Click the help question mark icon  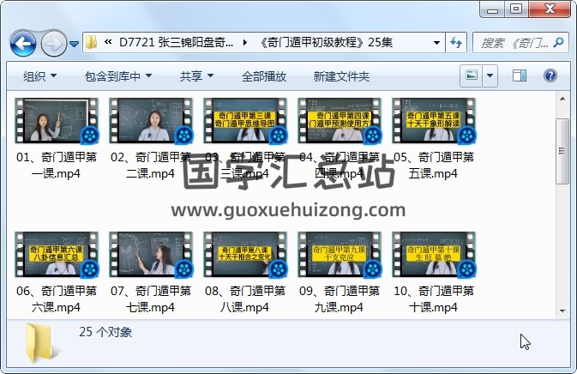(x=550, y=76)
